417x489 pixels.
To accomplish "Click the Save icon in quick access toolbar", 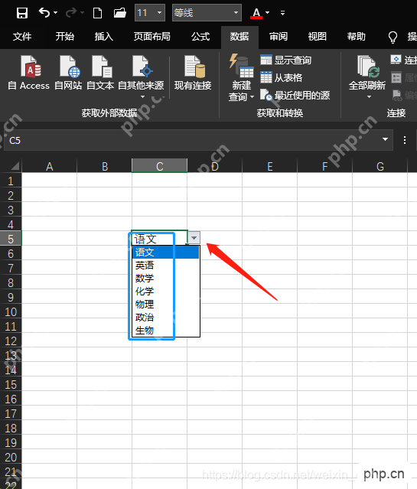I will point(22,13).
